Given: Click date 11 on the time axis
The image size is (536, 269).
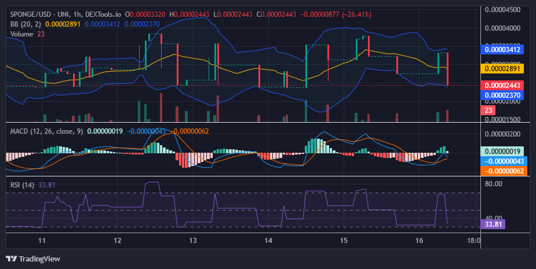Looking at the screenshot, I should (x=42, y=240).
